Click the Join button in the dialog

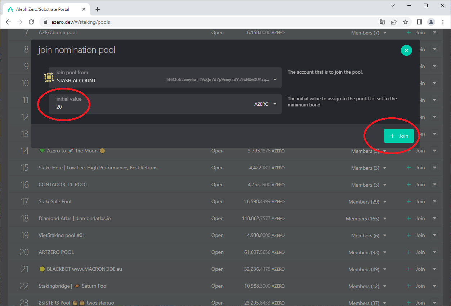tap(399, 136)
